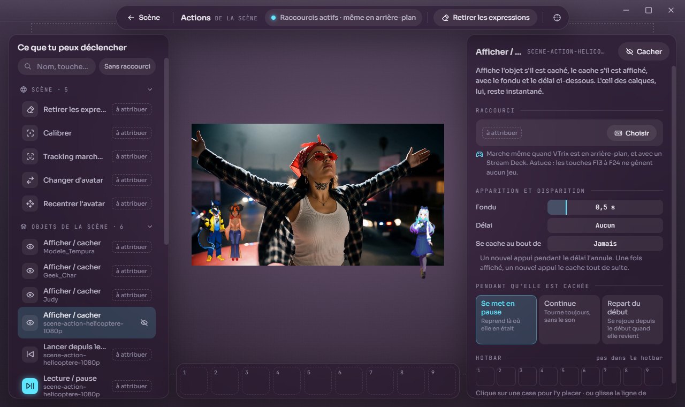685x407 pixels.
Task: Toggle the Sans raccourci filter
Action: 127,66
